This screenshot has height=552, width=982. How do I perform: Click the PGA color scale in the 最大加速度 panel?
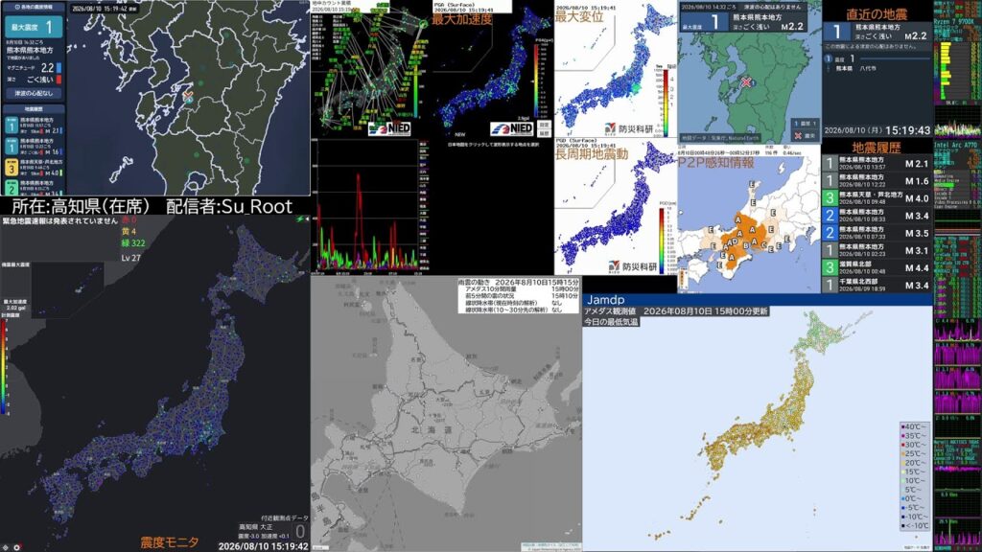535,79
